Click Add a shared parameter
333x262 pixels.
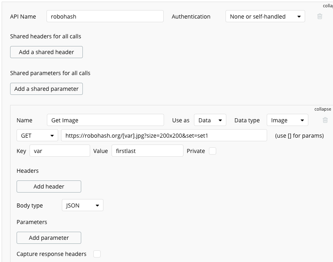click(46, 89)
